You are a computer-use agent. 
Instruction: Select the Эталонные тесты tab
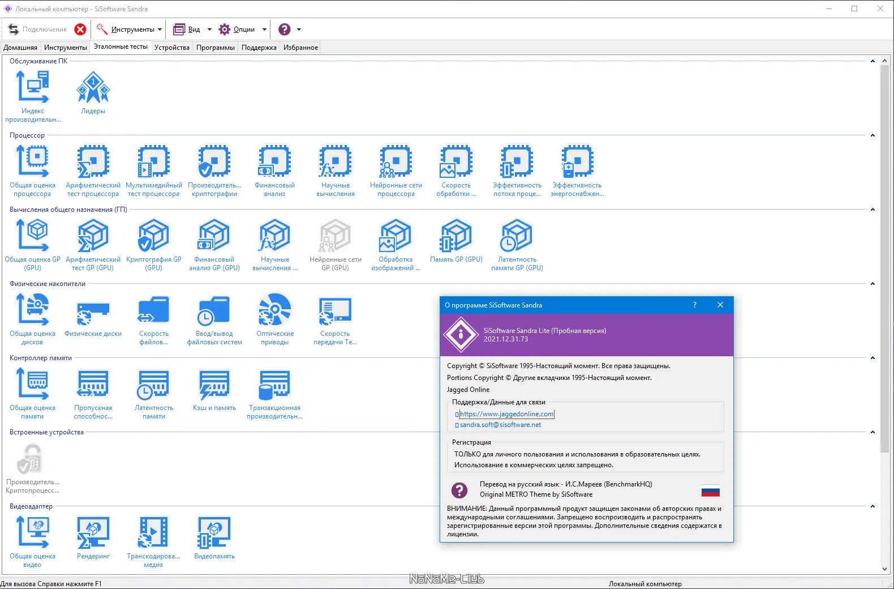[121, 47]
